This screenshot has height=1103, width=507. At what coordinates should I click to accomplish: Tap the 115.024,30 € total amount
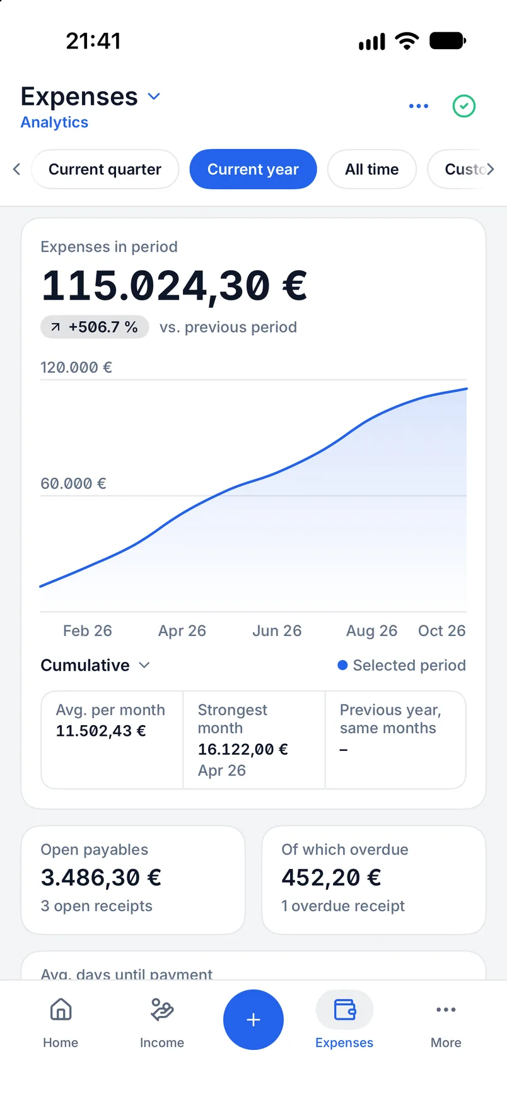(174, 286)
